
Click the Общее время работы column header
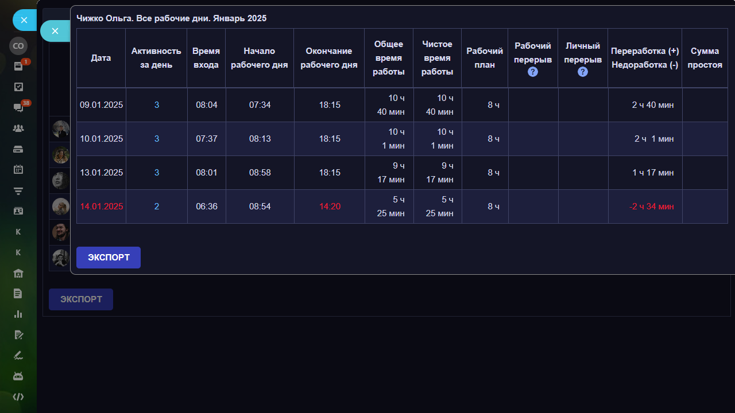click(389, 58)
